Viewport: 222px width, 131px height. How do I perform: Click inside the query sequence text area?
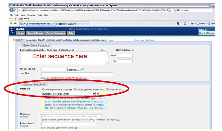[63, 58]
